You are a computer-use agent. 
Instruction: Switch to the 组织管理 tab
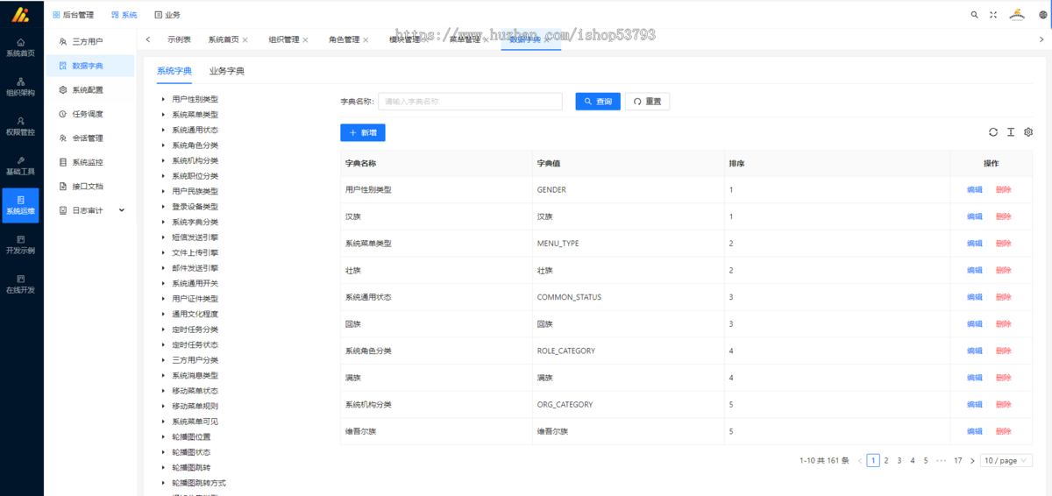coord(283,40)
